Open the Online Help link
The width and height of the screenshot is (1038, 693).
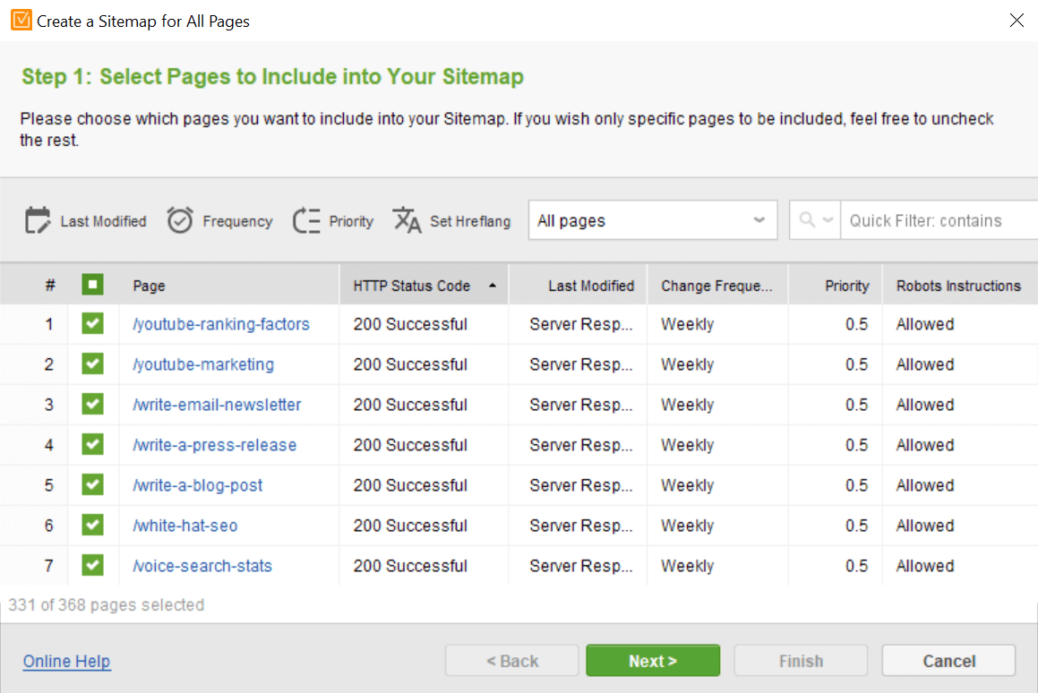click(x=67, y=662)
